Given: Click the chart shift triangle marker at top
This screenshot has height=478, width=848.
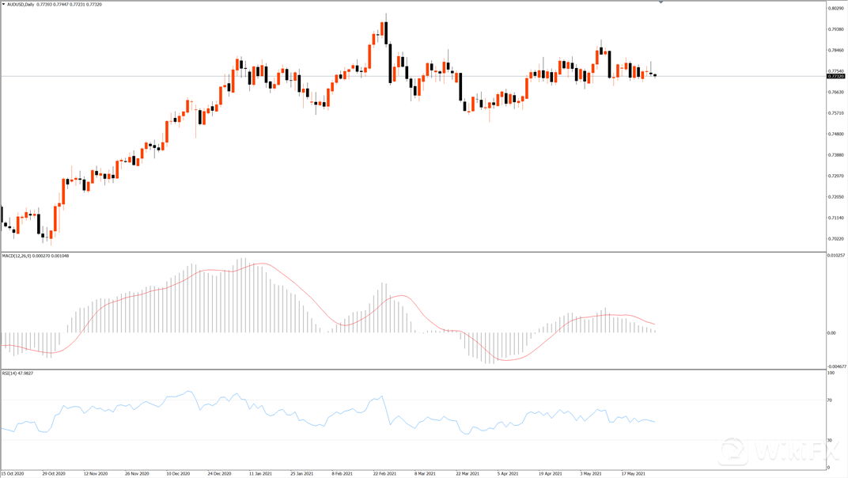Looking at the screenshot, I should tap(661, 2).
